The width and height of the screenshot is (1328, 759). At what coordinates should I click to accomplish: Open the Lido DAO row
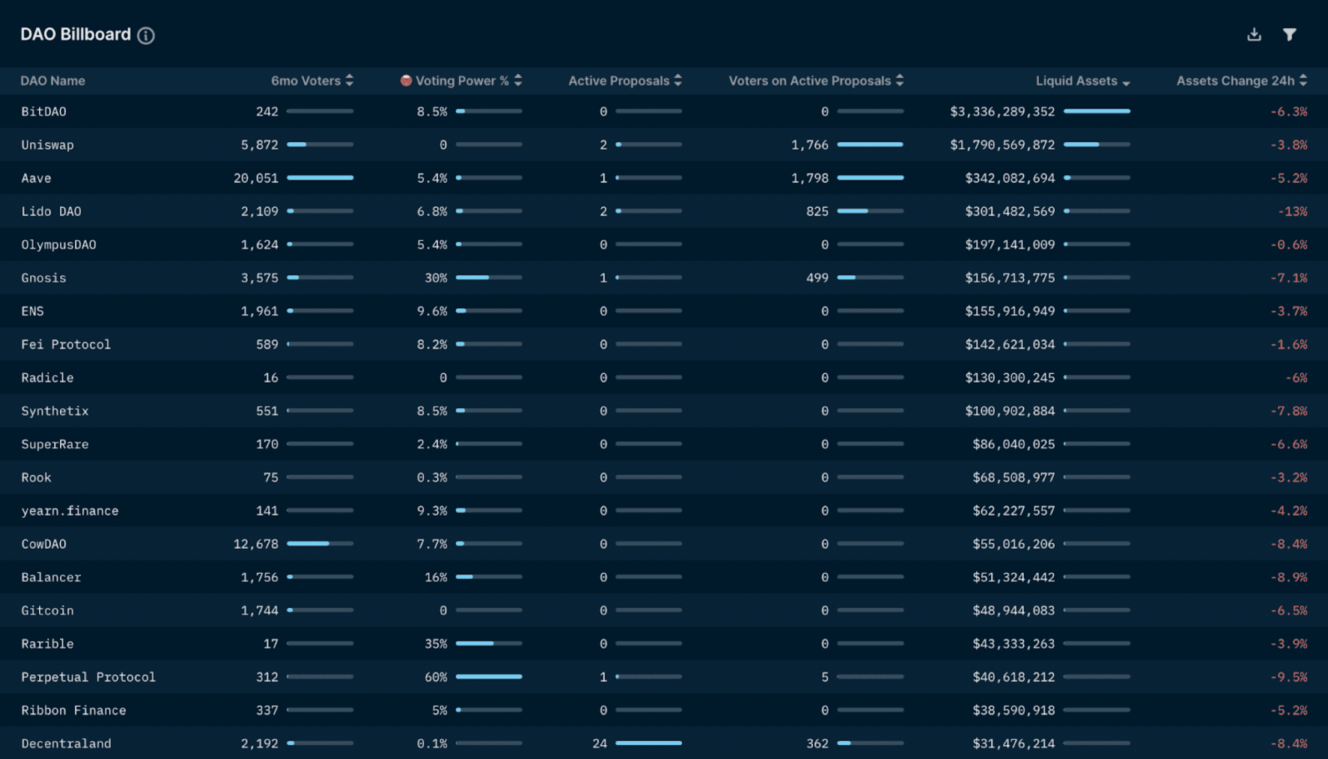pyautogui.click(x=664, y=211)
